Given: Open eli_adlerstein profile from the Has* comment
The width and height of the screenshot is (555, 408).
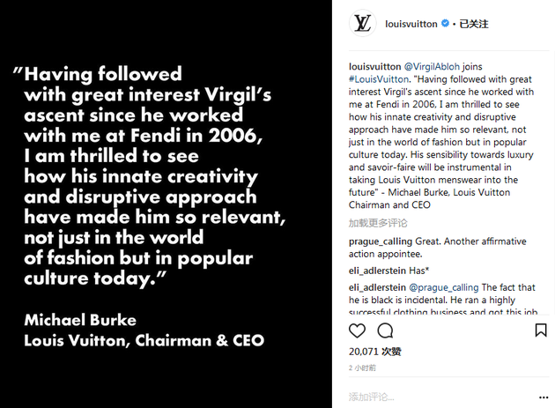Looking at the screenshot, I should click(x=377, y=271).
